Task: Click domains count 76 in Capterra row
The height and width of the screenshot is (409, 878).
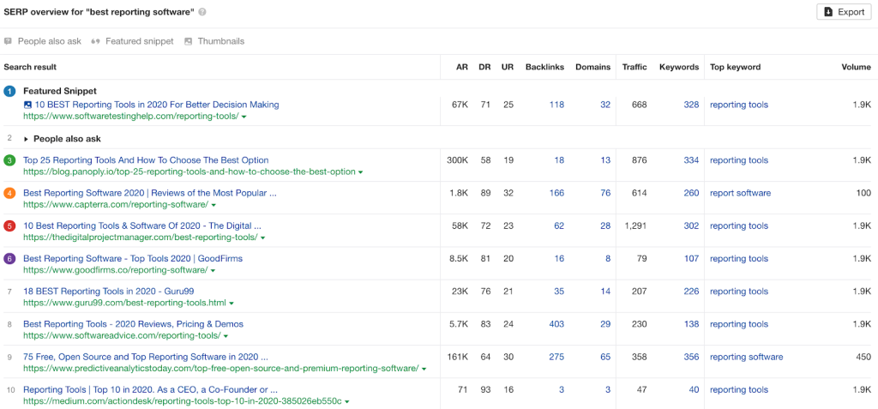Action: (x=605, y=193)
